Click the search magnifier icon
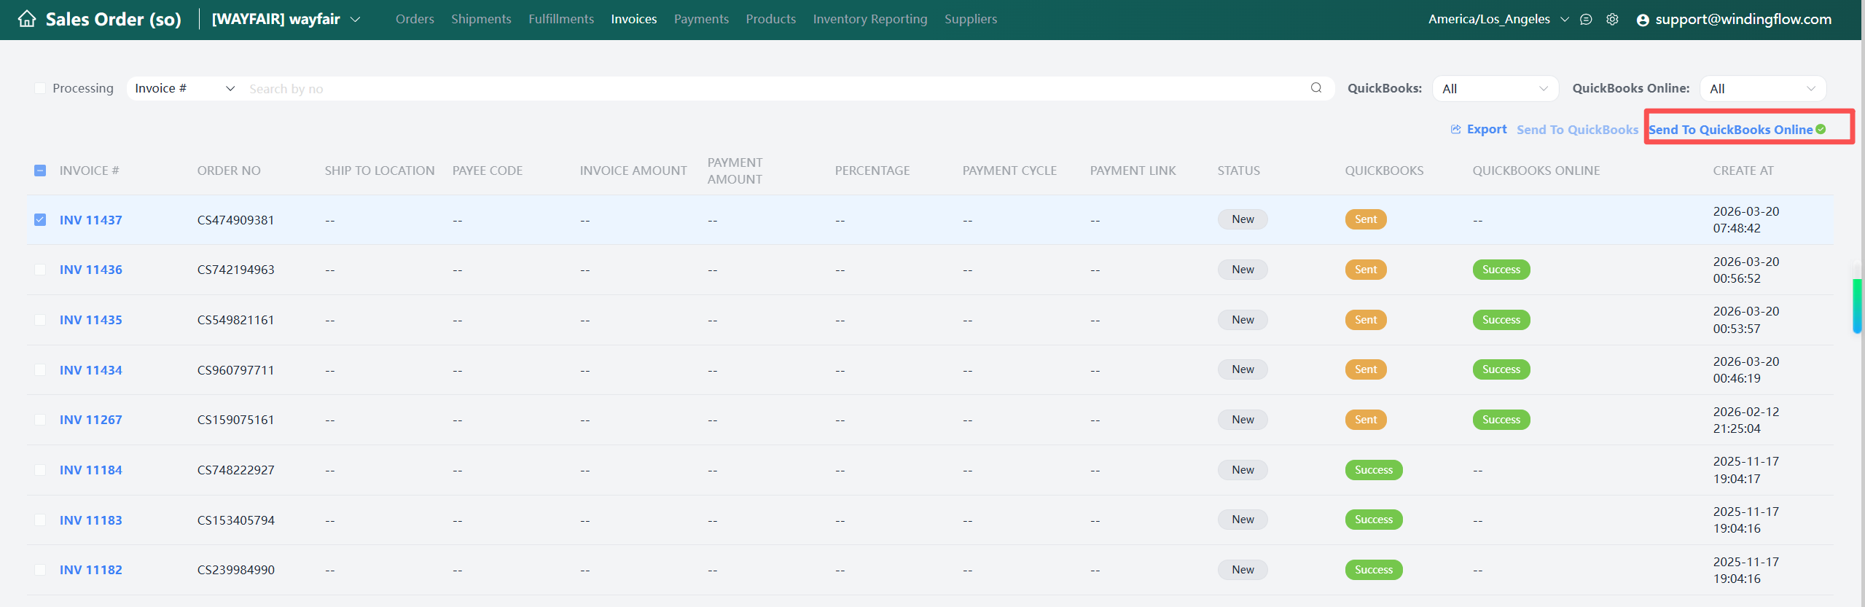Viewport: 1865px width, 607px height. coord(1316,88)
